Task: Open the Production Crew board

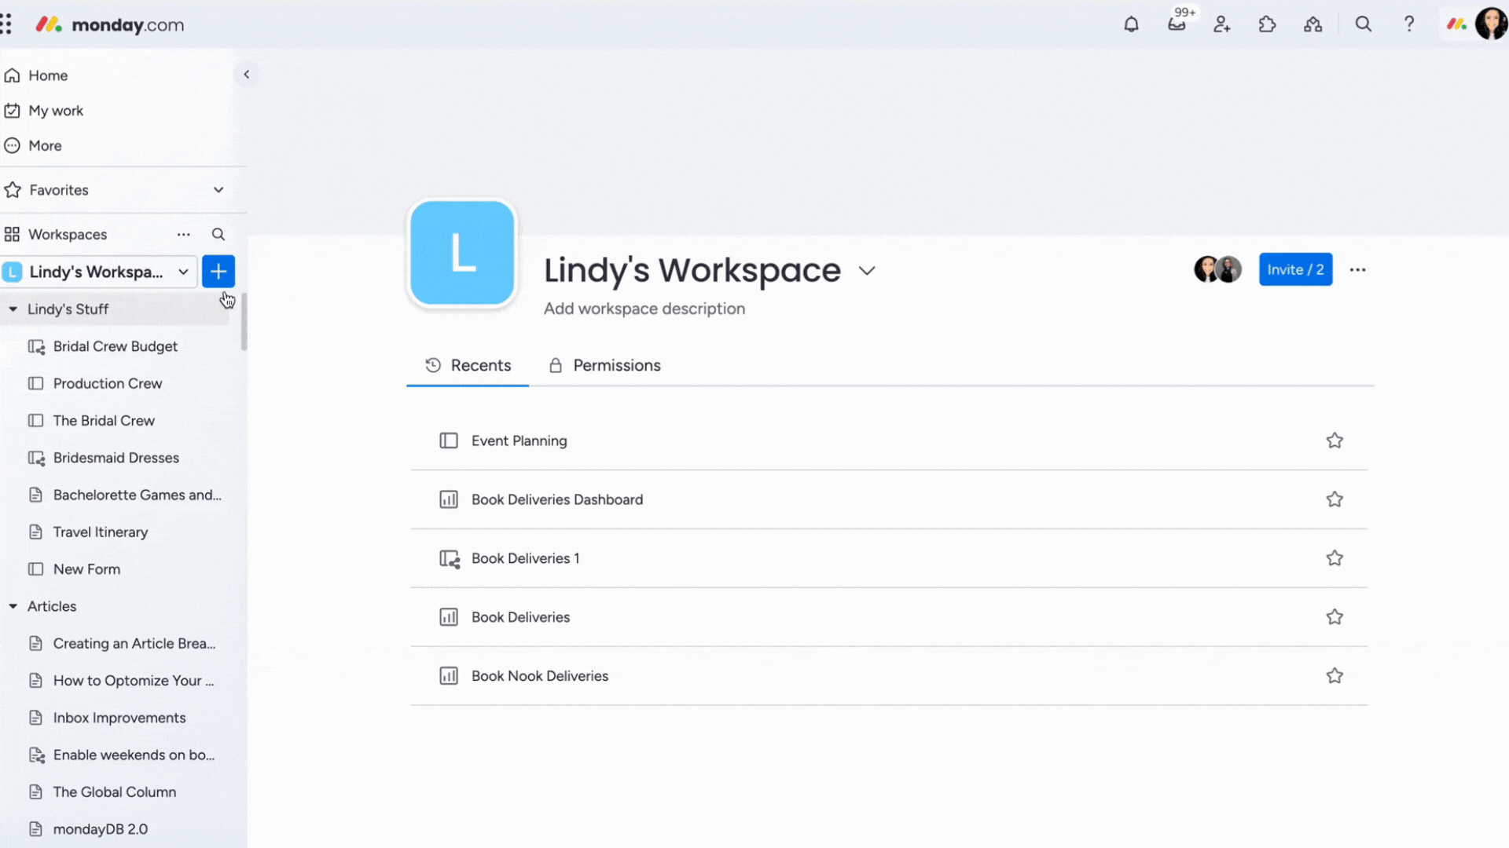Action: point(108,383)
